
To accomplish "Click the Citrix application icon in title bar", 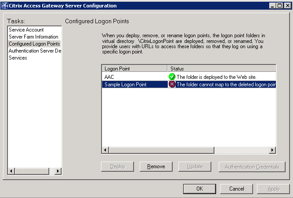I will point(5,6).
